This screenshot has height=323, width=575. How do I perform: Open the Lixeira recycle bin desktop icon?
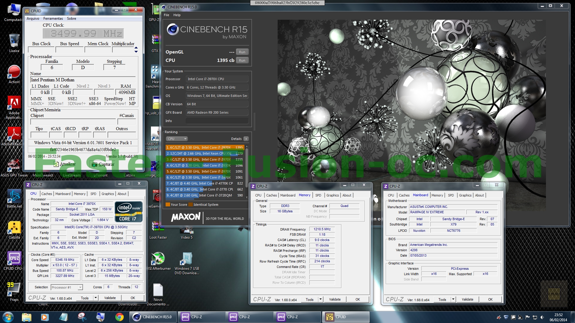[14, 43]
